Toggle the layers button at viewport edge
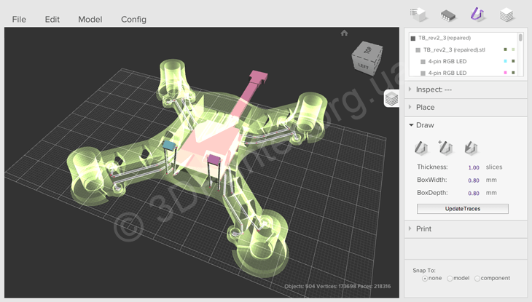 tap(391, 98)
